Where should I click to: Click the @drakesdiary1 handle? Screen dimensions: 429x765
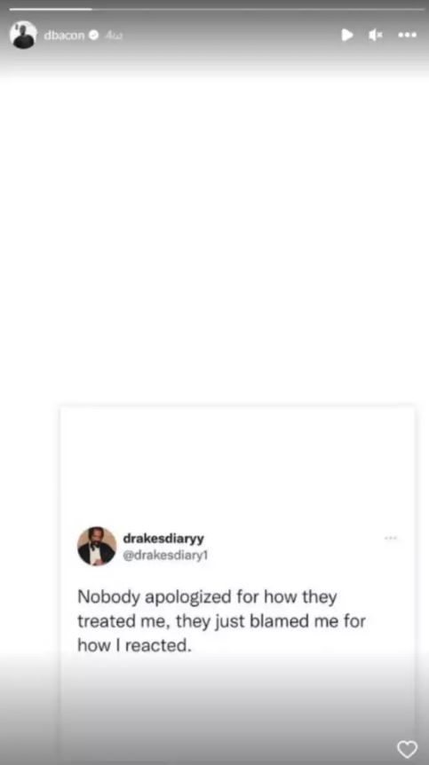click(x=165, y=556)
